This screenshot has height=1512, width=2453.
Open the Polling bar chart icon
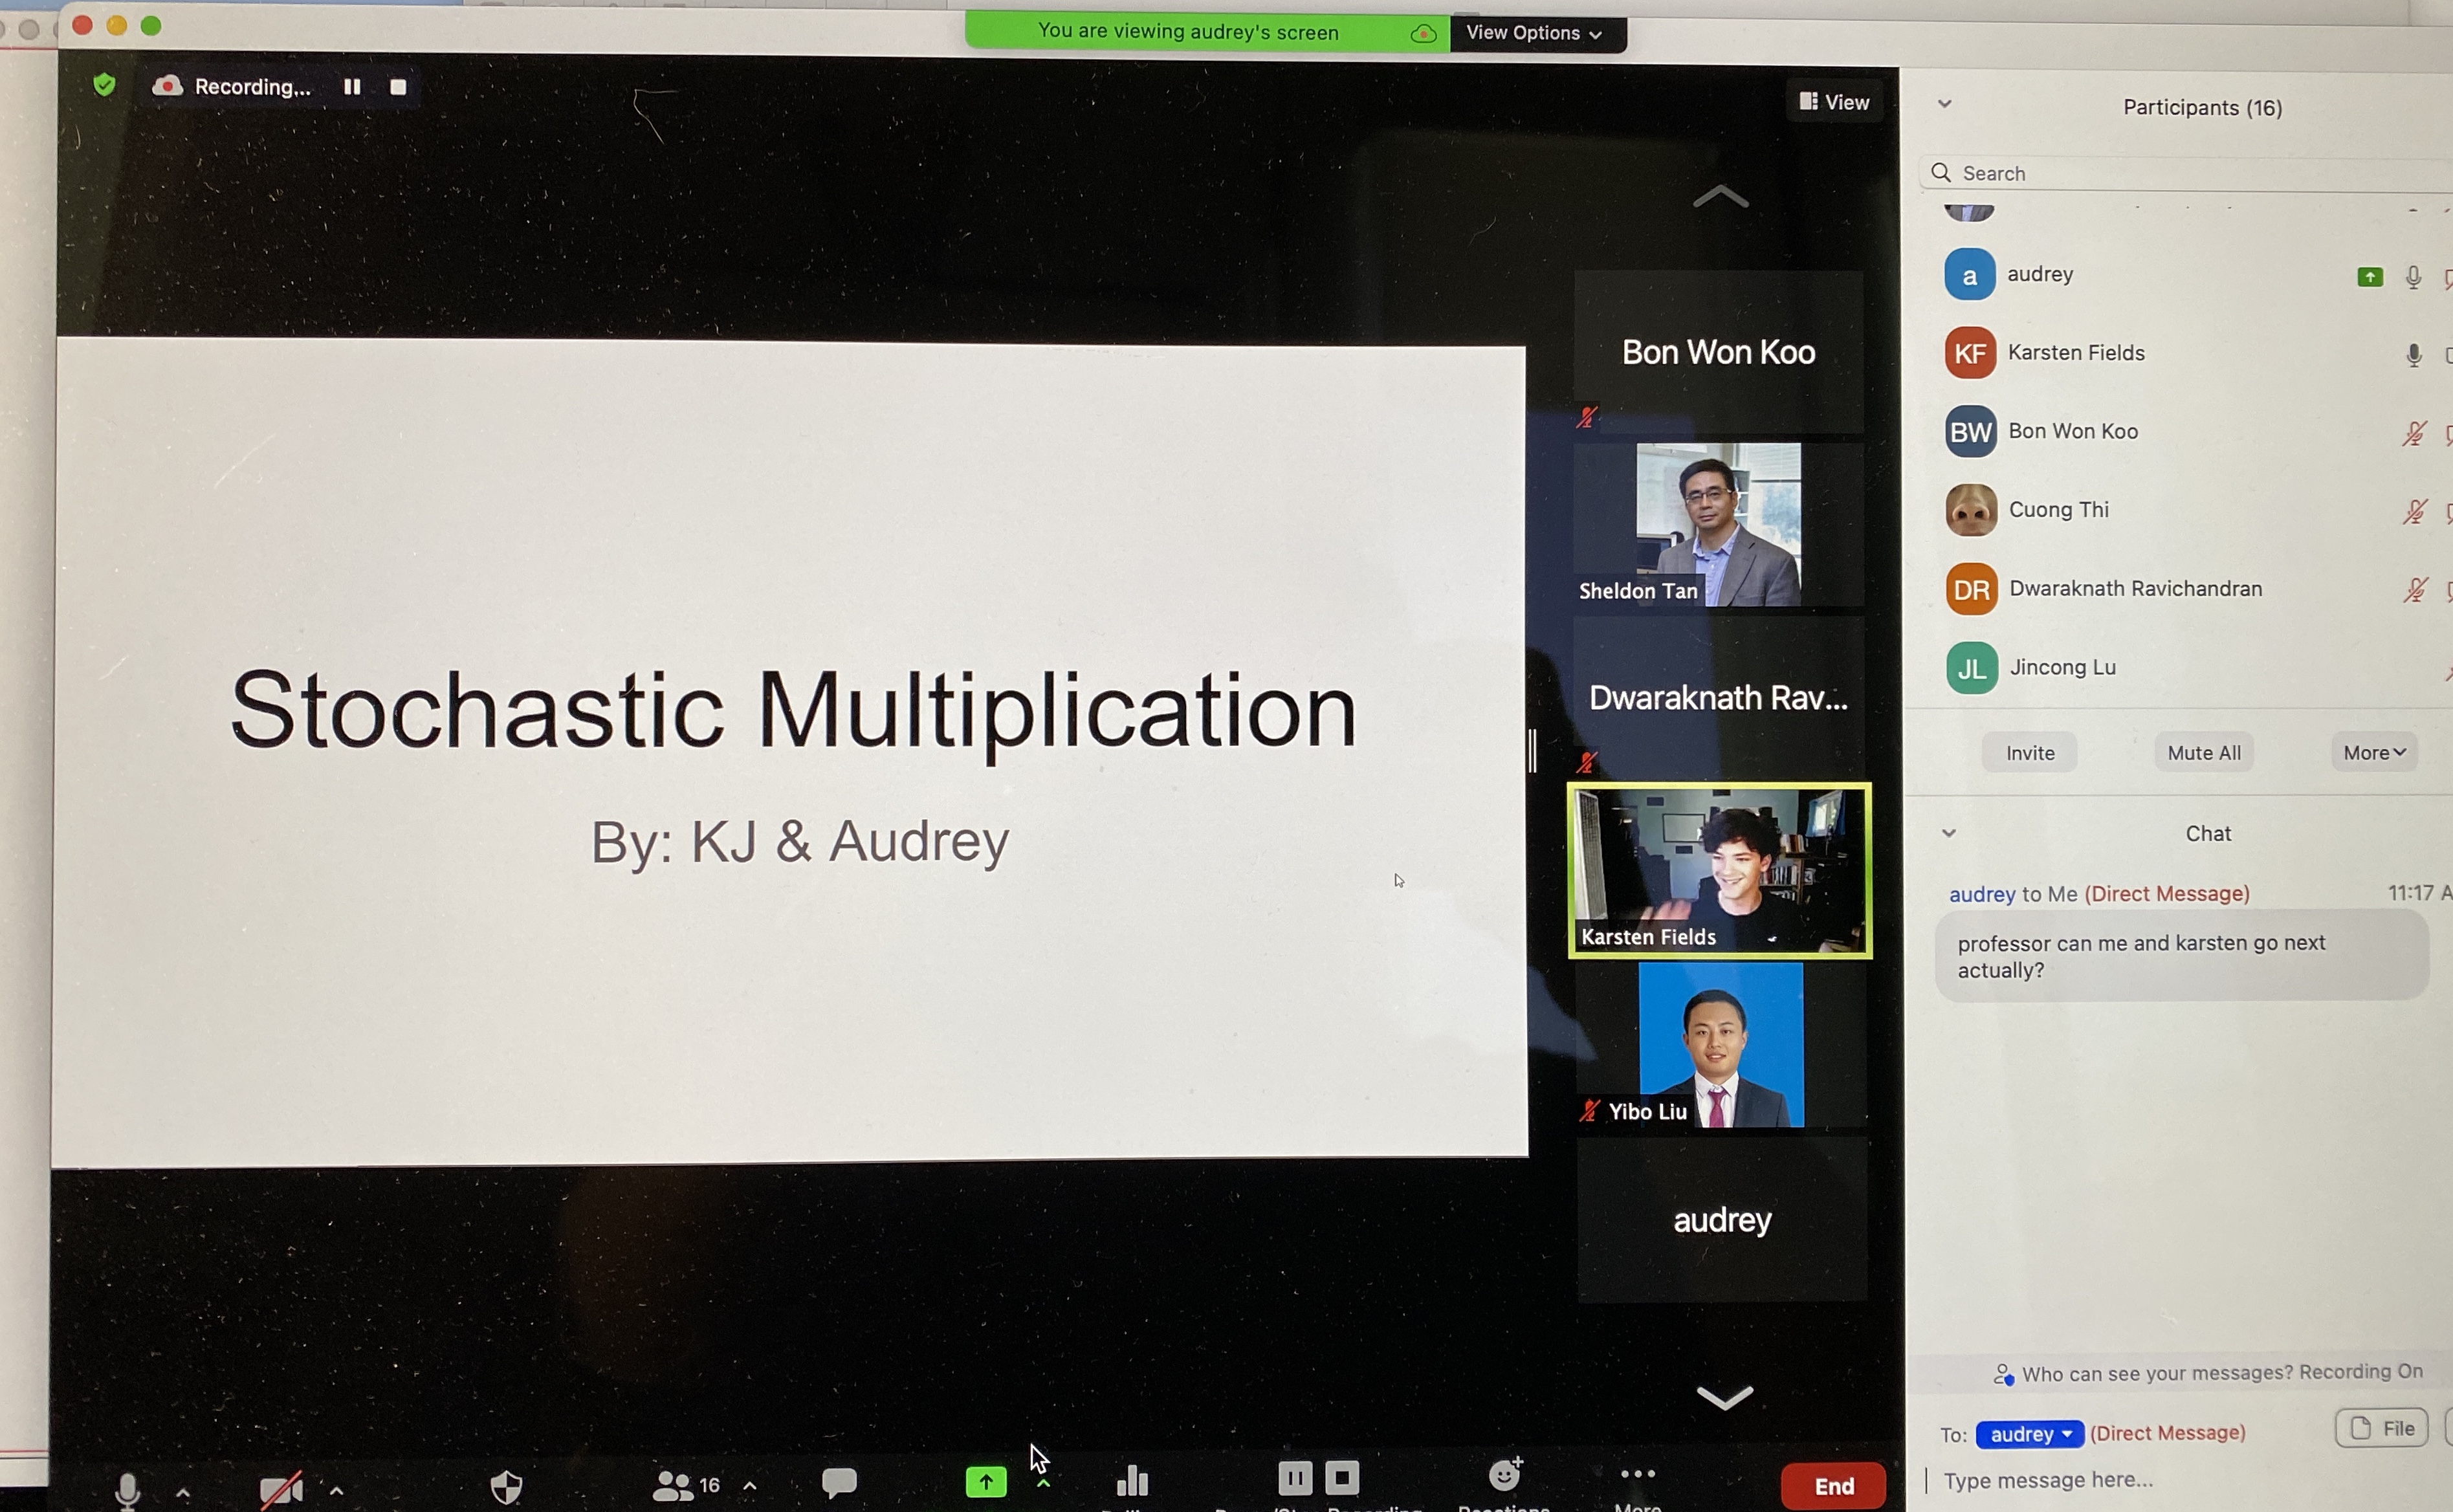pyautogui.click(x=1132, y=1480)
